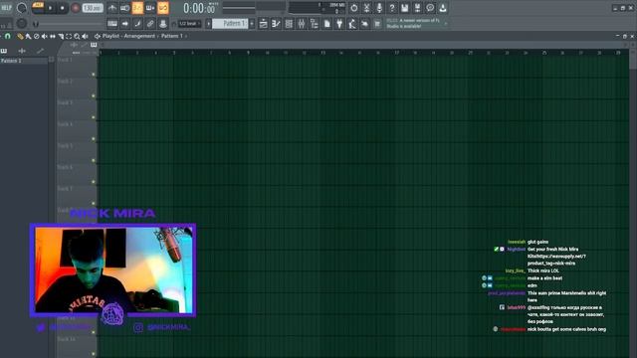Click the circular arrow undo-history icon
This screenshot has height=358, width=637.
(354, 8)
